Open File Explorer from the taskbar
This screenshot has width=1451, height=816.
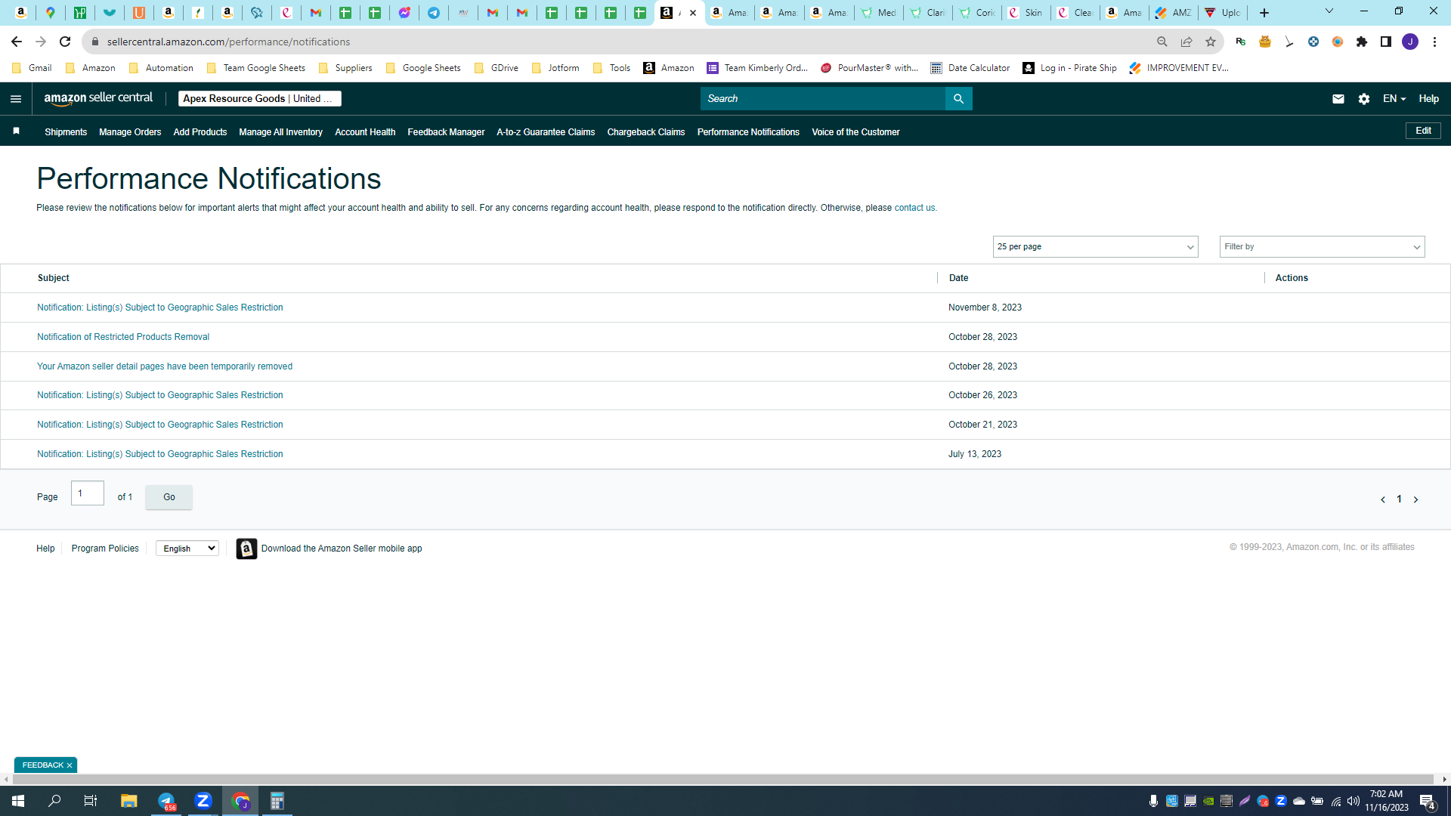tap(129, 801)
